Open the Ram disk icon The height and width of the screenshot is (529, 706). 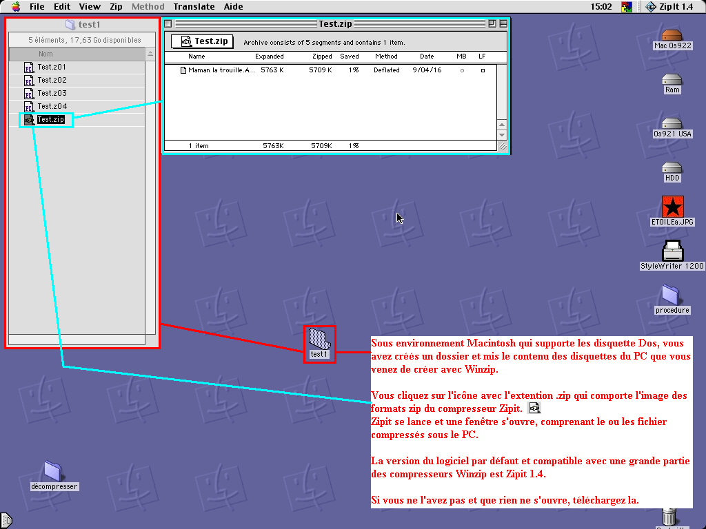pyautogui.click(x=672, y=79)
